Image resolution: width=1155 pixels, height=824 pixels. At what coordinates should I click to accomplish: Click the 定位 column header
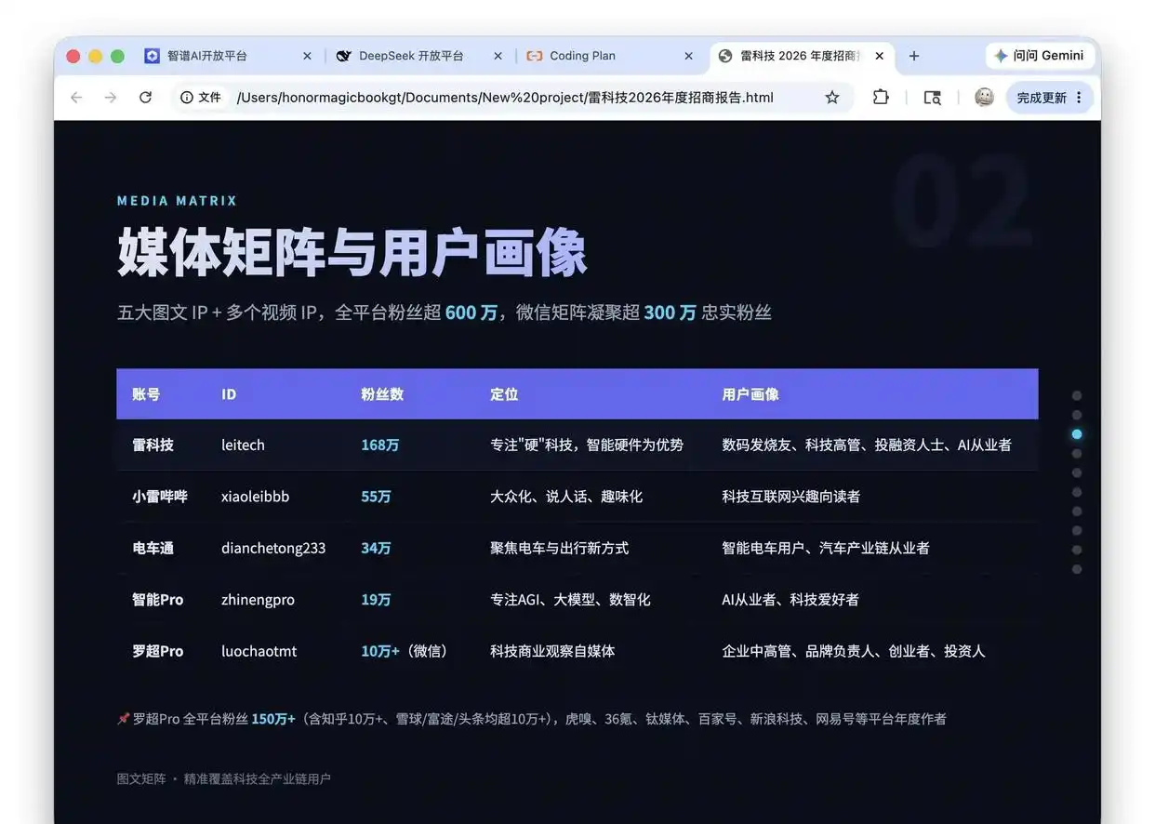coord(504,394)
